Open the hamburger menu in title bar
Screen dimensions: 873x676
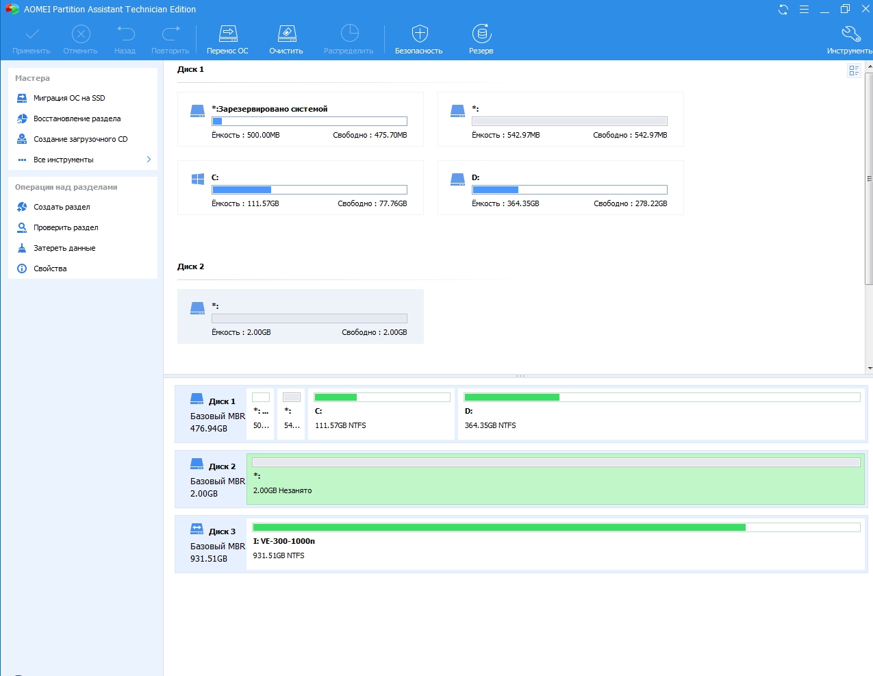pos(804,10)
